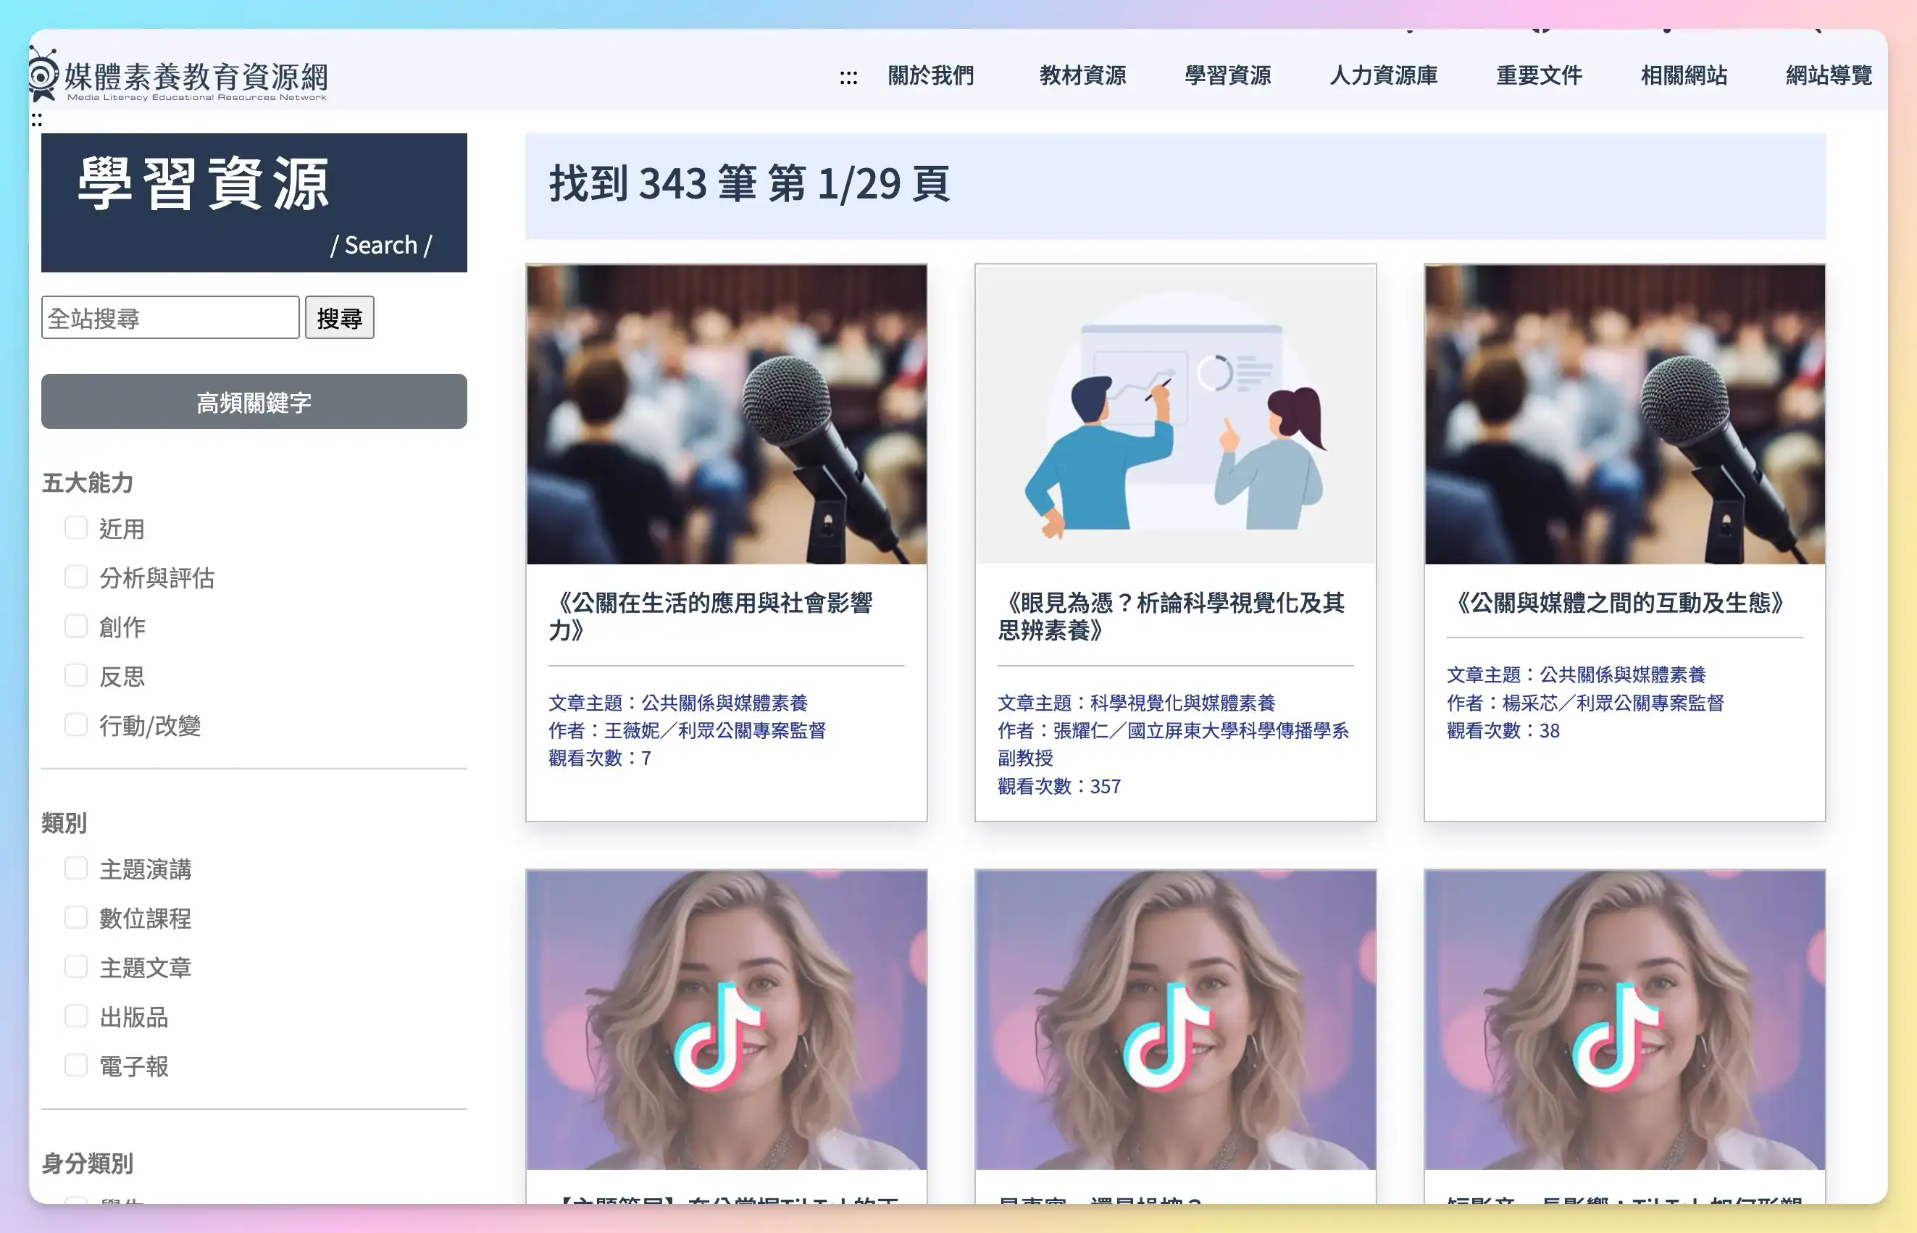This screenshot has height=1233, width=1917.
Task: Check the 數位課程 checkbox
Action: tap(76, 918)
